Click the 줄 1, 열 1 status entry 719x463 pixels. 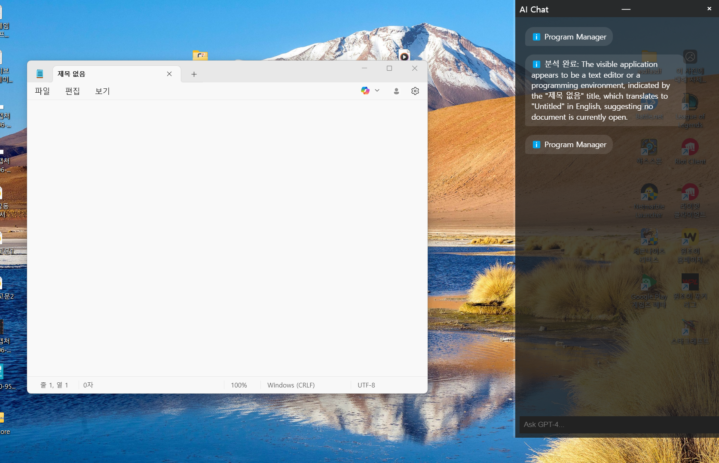click(54, 385)
